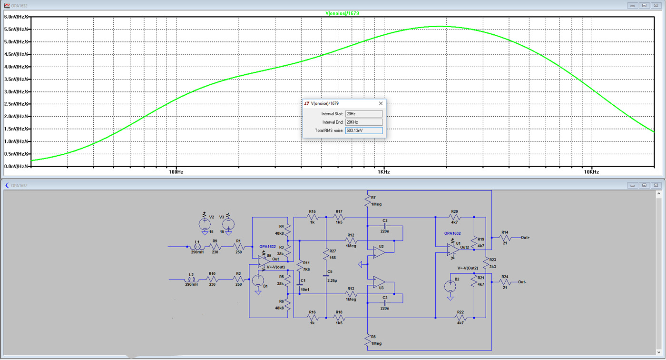Click the Out+ net label

coord(525,237)
